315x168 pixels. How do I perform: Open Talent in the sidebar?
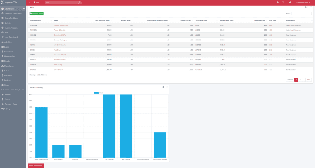(7, 99)
